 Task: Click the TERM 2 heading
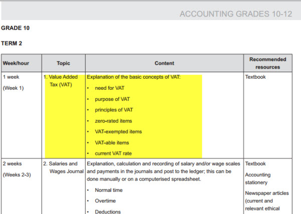click(x=12, y=43)
